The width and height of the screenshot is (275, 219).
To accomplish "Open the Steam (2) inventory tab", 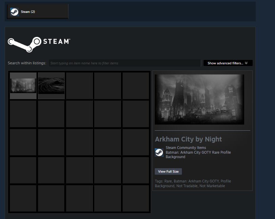I will pyautogui.click(x=37, y=12).
